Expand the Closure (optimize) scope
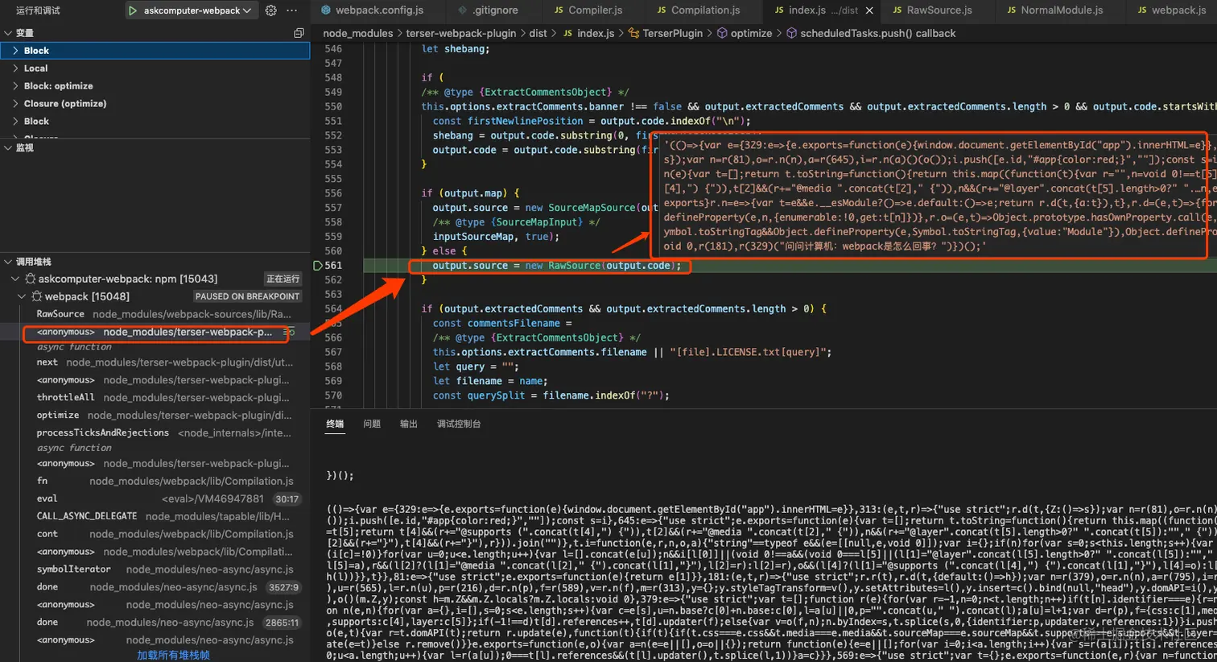The width and height of the screenshot is (1217, 662). tap(64, 104)
